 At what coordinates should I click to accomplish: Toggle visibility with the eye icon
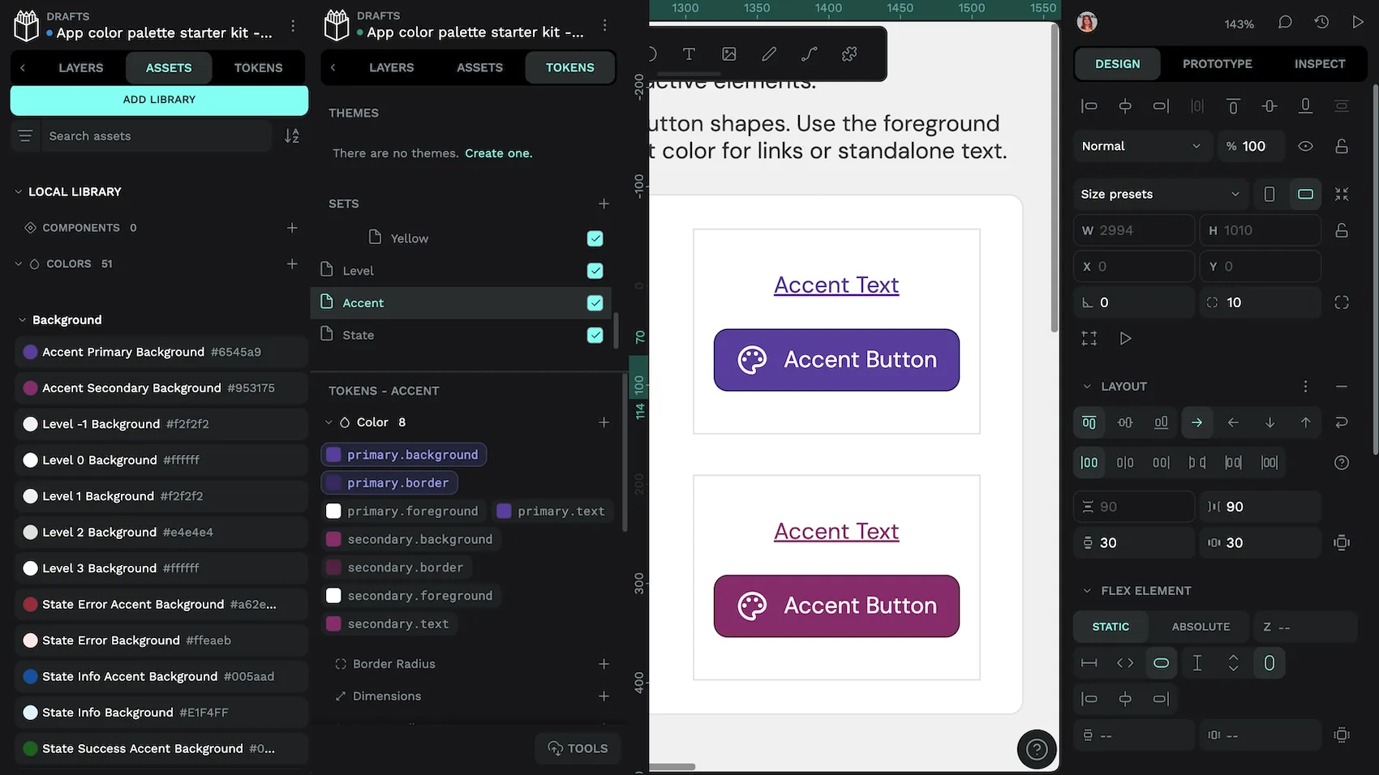[1305, 146]
